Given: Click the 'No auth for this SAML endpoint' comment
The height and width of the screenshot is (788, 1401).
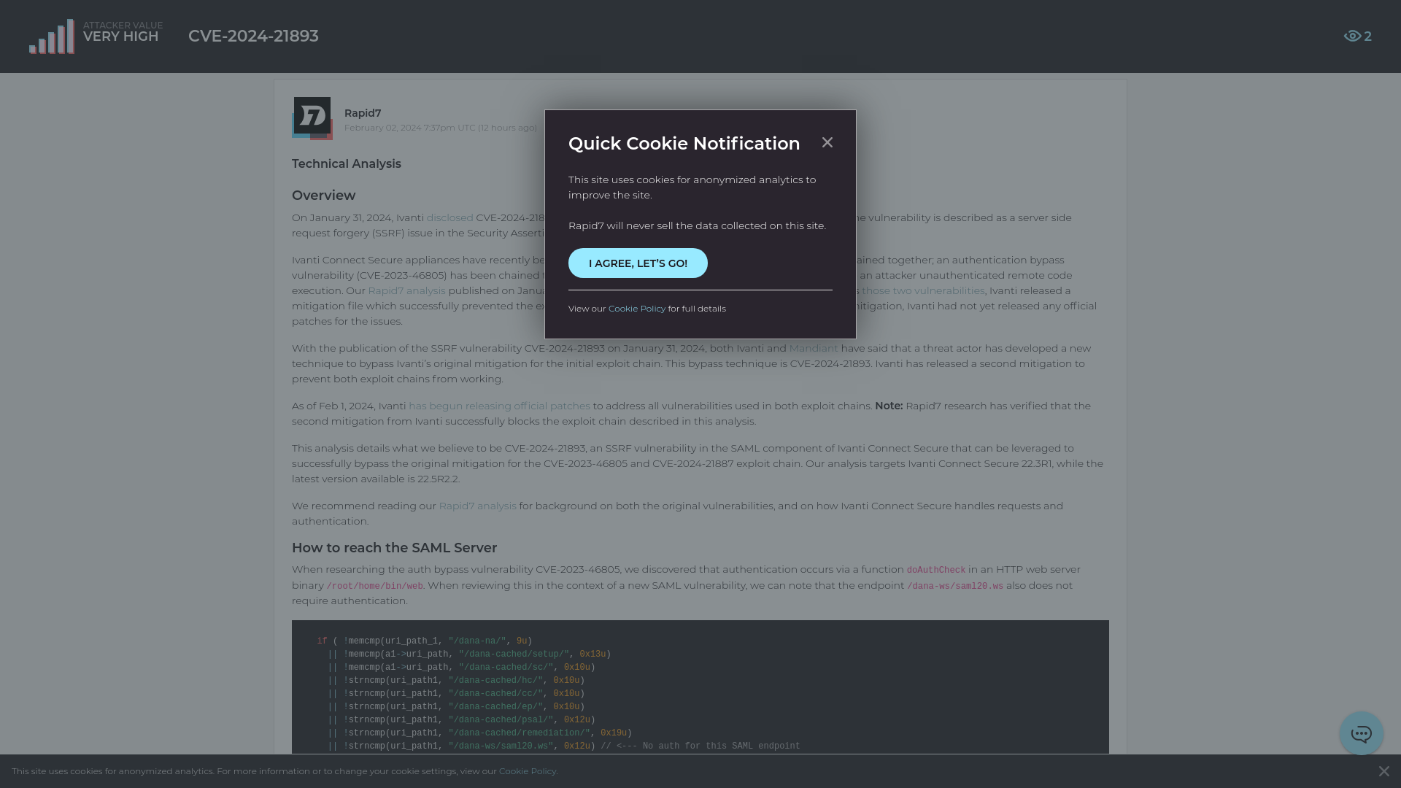Looking at the screenshot, I should point(700,746).
